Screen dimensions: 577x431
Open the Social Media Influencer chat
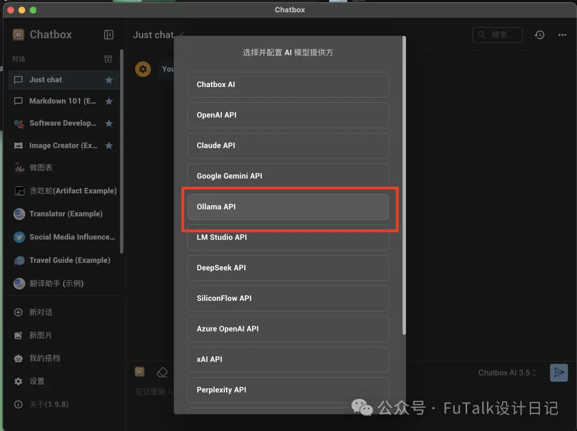[63, 237]
